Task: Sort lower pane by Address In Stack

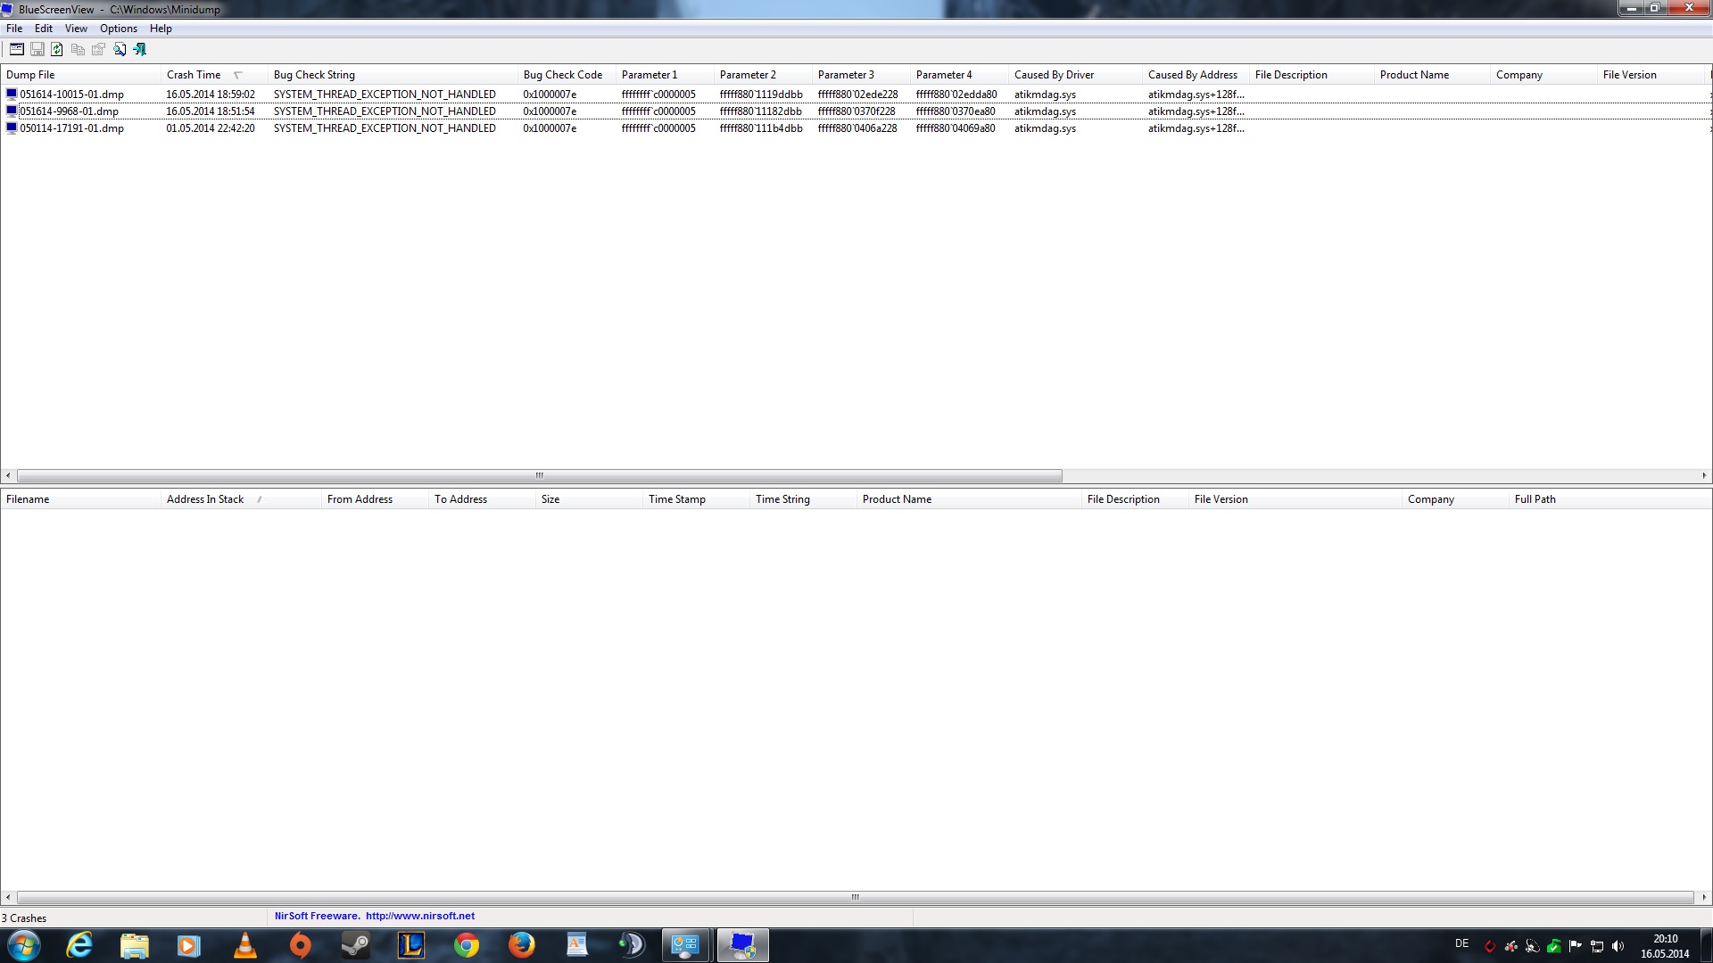Action: coord(205,499)
